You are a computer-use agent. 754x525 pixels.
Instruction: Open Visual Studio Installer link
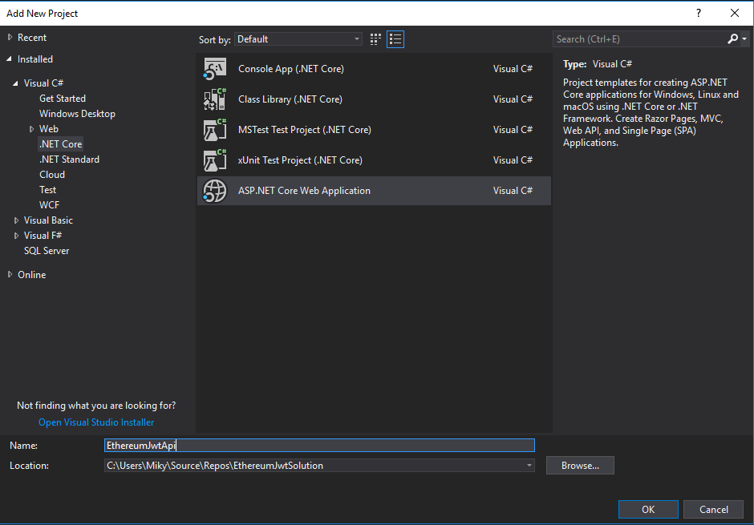(96, 422)
